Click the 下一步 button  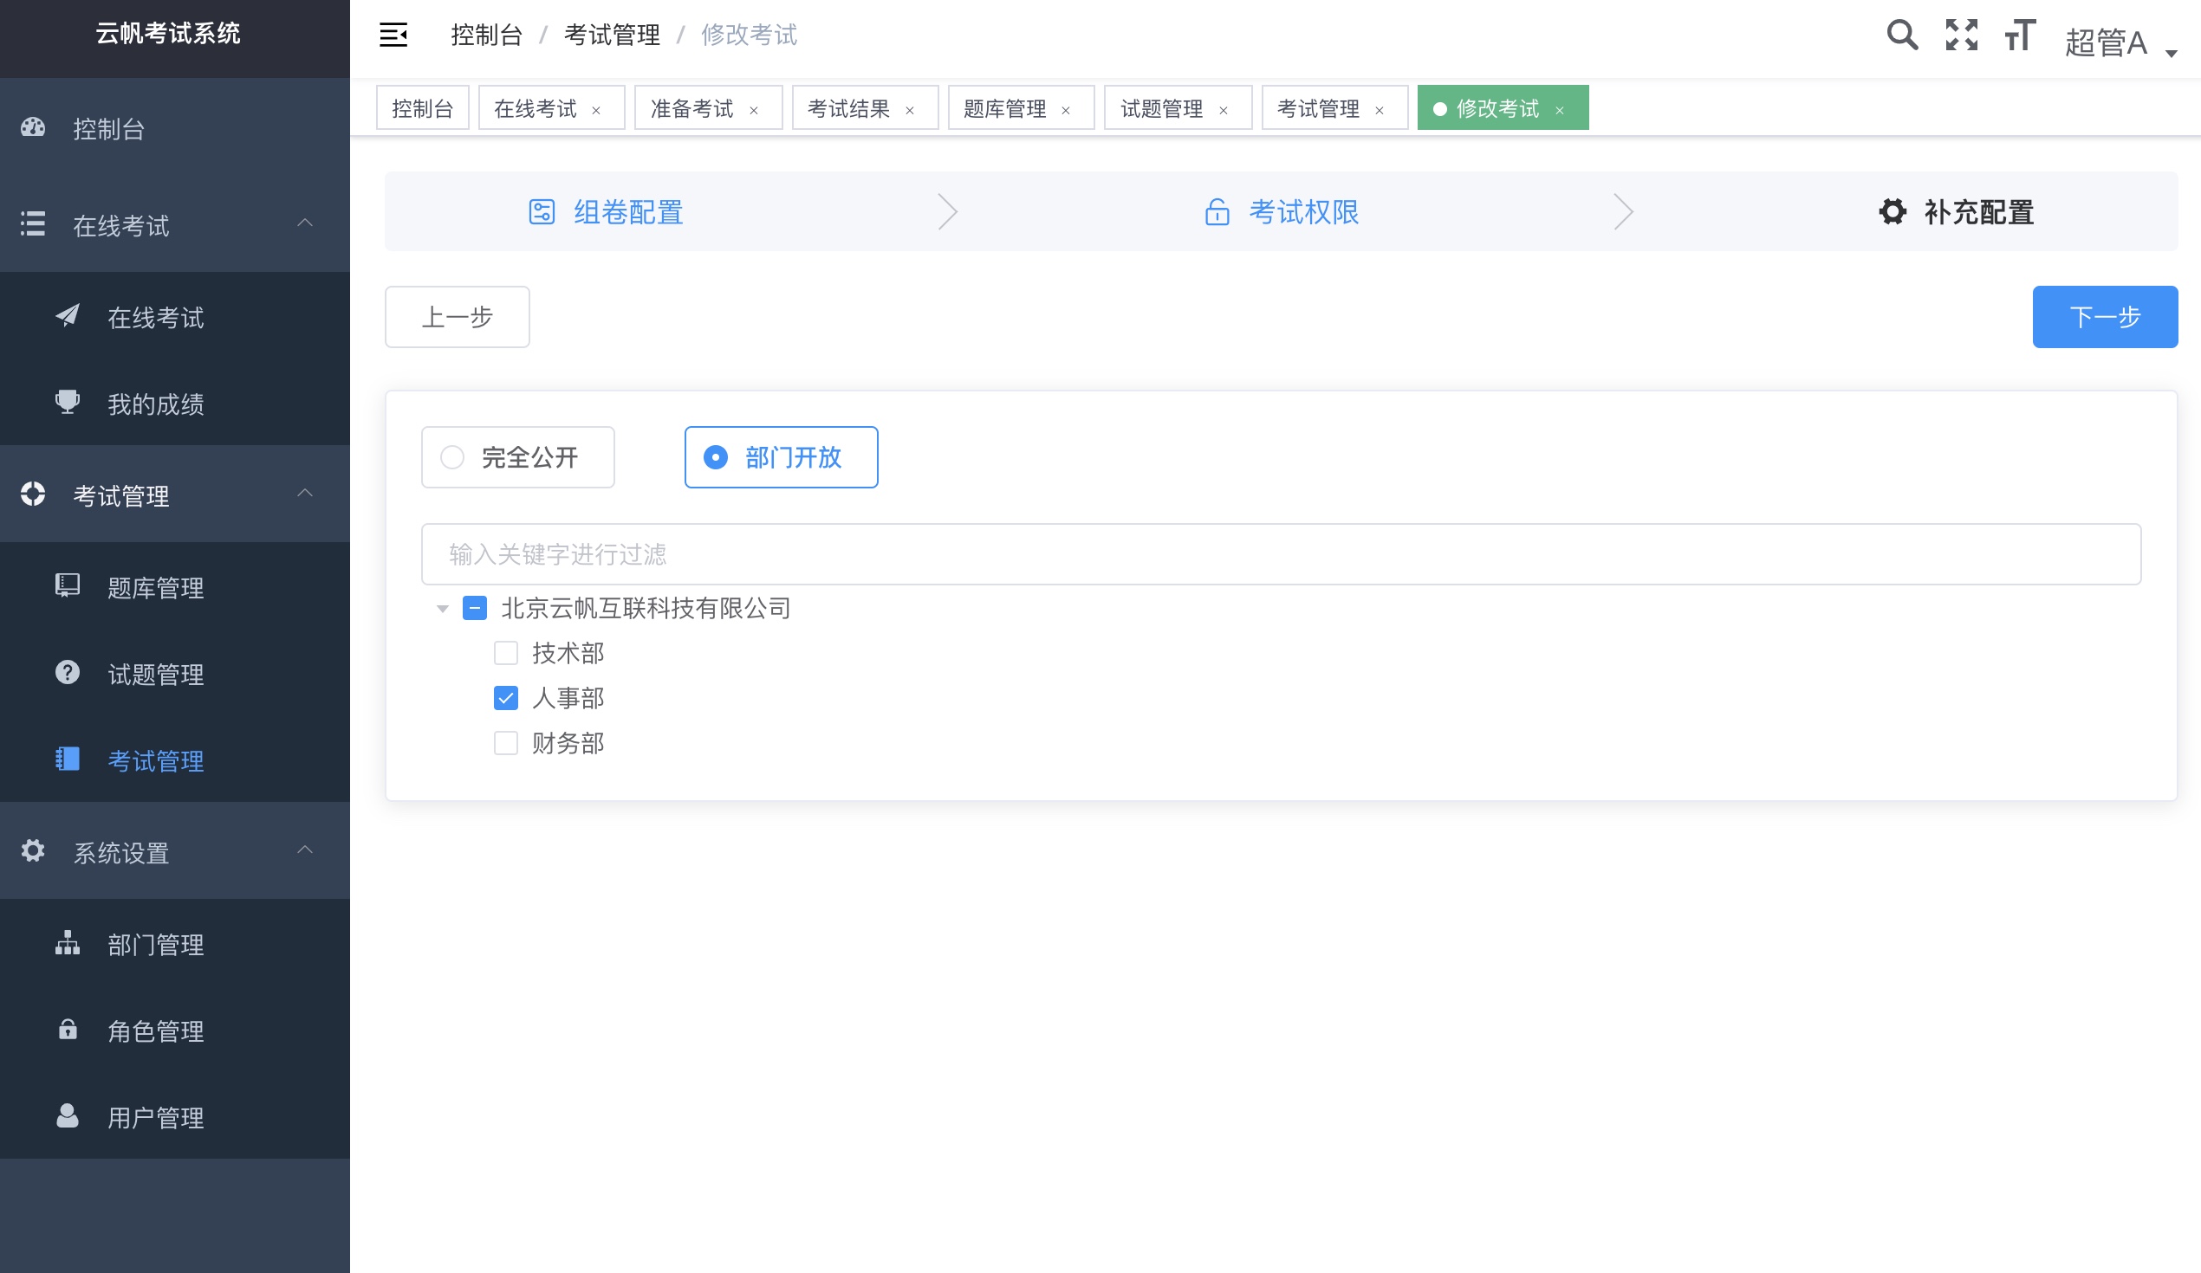[2105, 317]
